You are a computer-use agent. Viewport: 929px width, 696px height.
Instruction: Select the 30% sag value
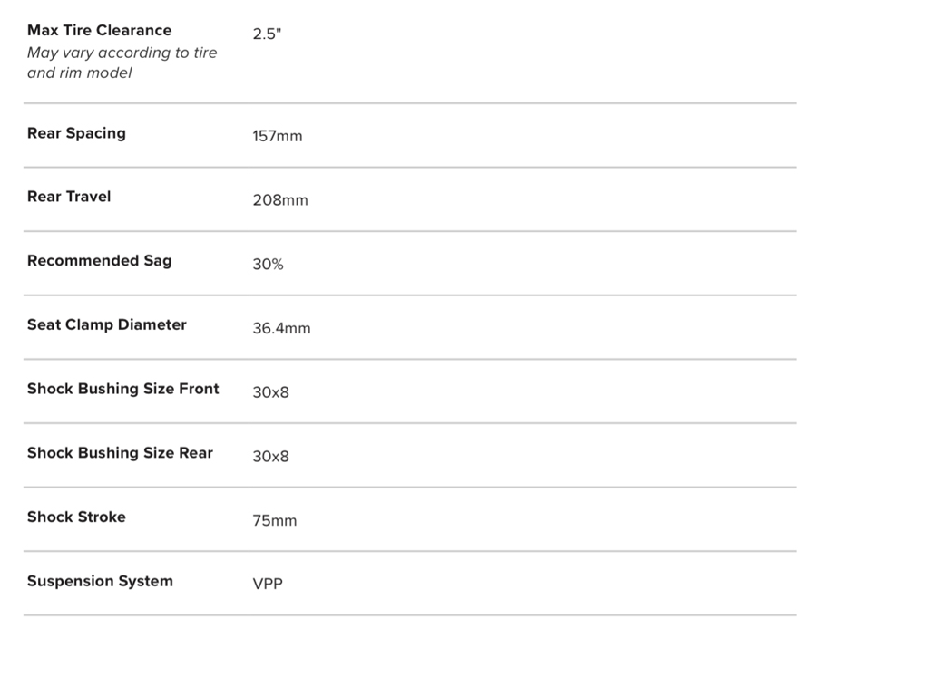point(268,265)
